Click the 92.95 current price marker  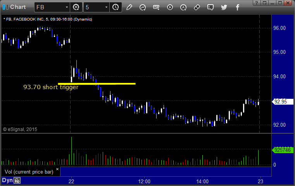[x=283, y=102]
